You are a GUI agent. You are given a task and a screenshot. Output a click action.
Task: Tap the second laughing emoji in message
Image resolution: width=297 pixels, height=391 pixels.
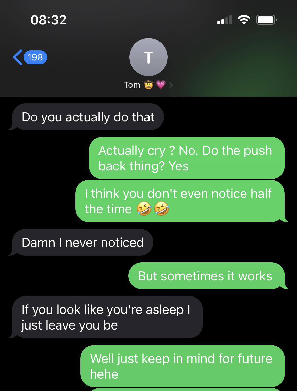coord(162,209)
